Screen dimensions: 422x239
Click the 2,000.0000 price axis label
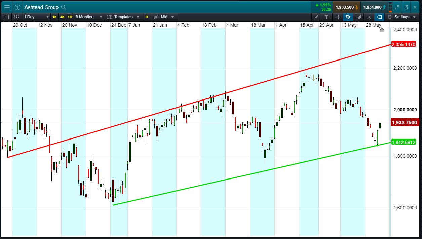tap(405, 110)
